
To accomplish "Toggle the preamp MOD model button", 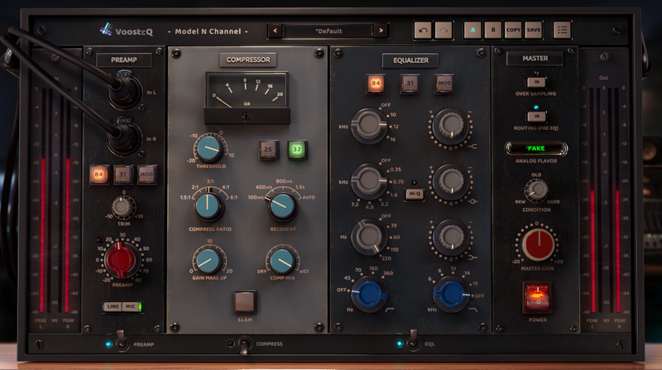I will (x=146, y=174).
